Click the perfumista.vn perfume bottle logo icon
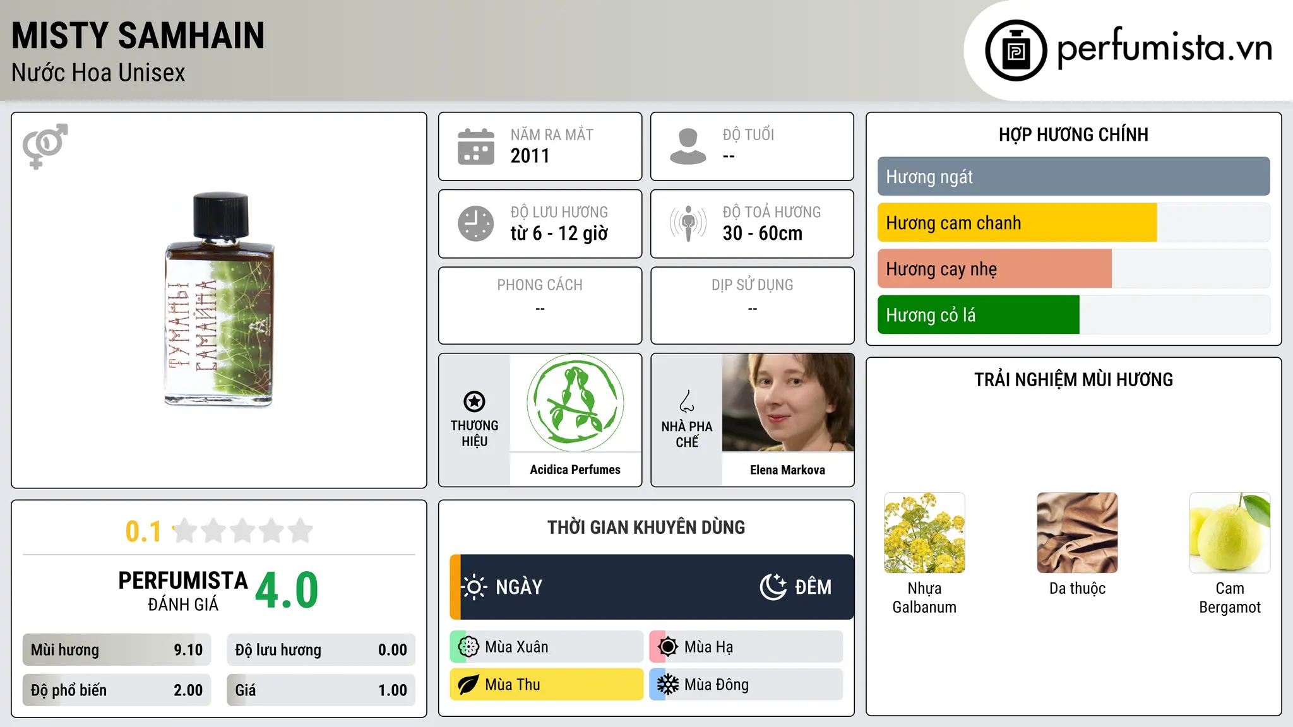Viewport: 1293px width, 727px height. pyautogui.click(x=1016, y=50)
